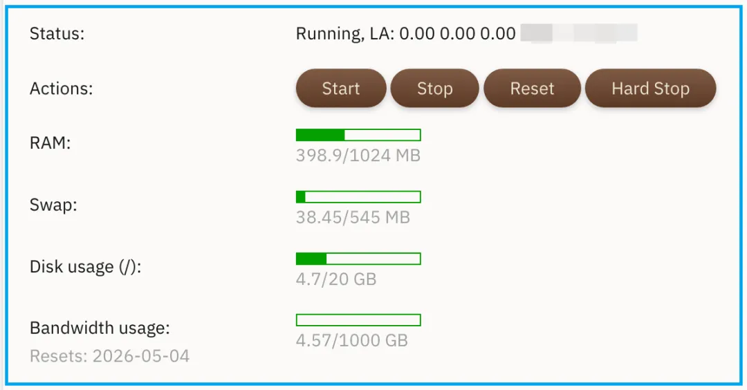
Task: Click the Running load average status text
Action: pos(405,33)
